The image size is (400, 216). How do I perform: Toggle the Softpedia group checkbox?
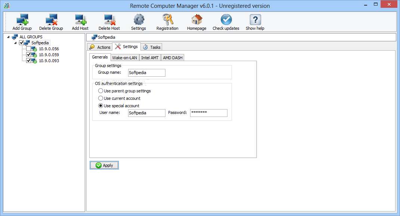click(22, 43)
